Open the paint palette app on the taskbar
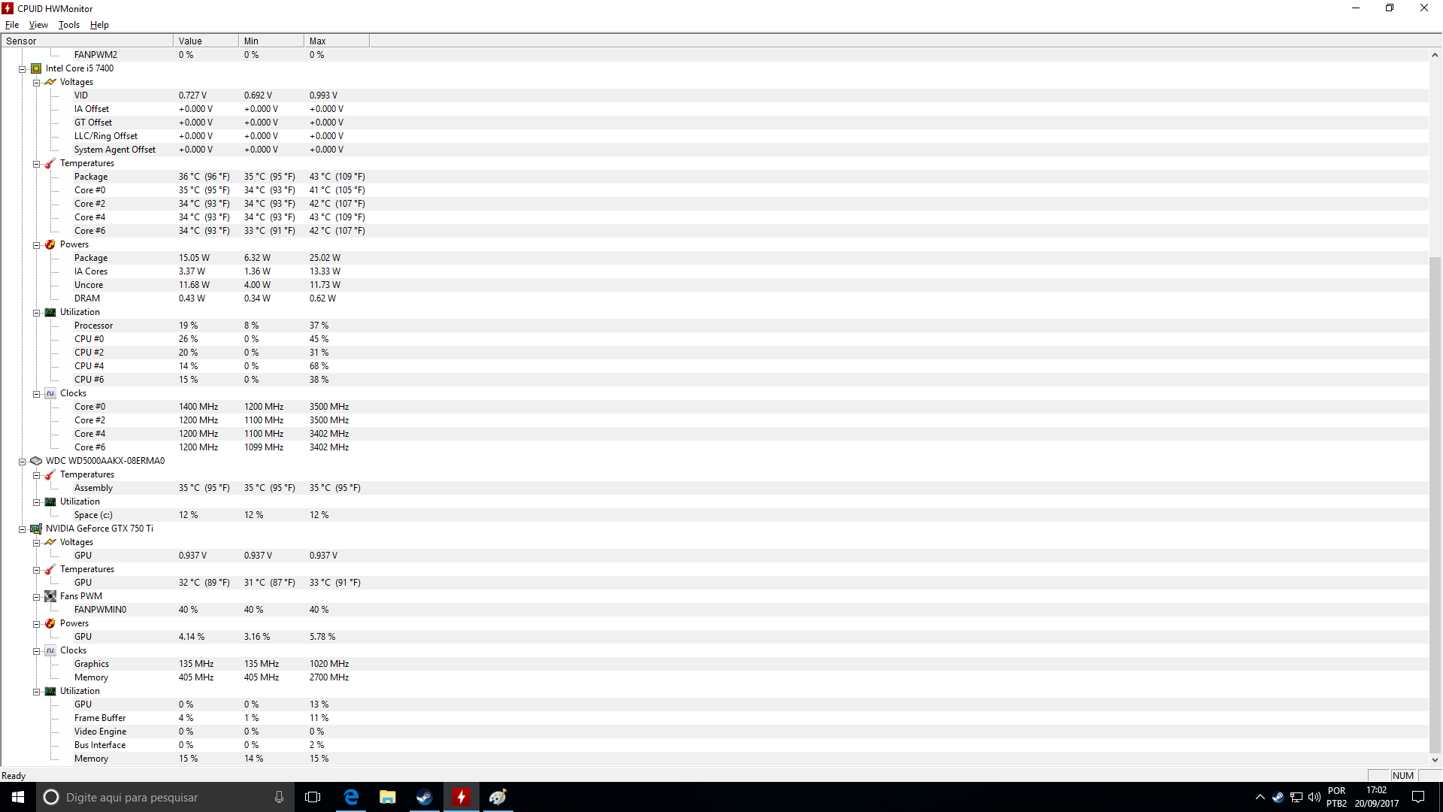Screen dimensions: 1443x812 click(x=498, y=797)
